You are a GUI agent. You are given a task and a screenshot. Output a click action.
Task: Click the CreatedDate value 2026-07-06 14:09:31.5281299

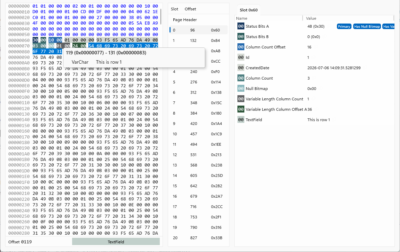coord(334,68)
